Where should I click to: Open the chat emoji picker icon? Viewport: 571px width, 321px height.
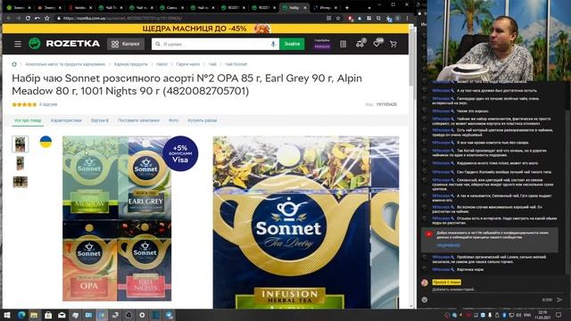(x=425, y=300)
